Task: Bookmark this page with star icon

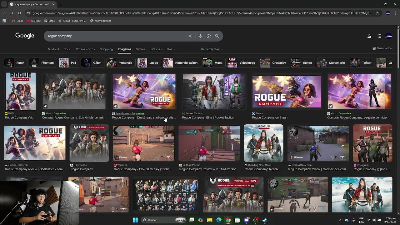Action: click(377, 13)
